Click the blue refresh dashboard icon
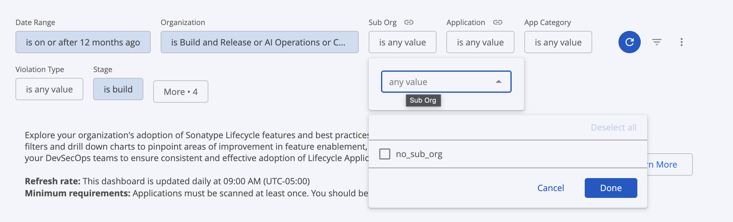 [629, 42]
